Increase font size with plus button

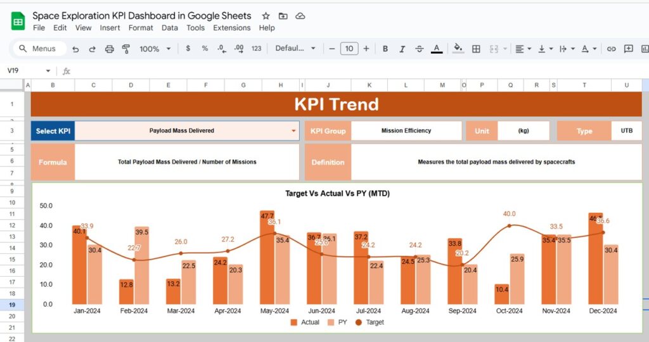pyautogui.click(x=366, y=48)
